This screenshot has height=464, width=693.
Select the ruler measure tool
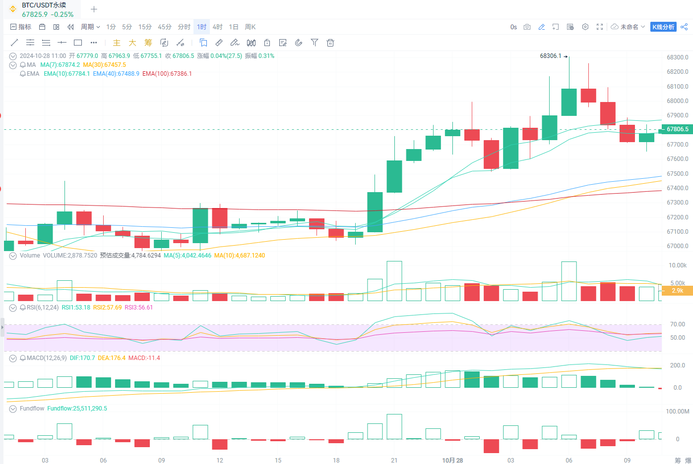(219, 43)
